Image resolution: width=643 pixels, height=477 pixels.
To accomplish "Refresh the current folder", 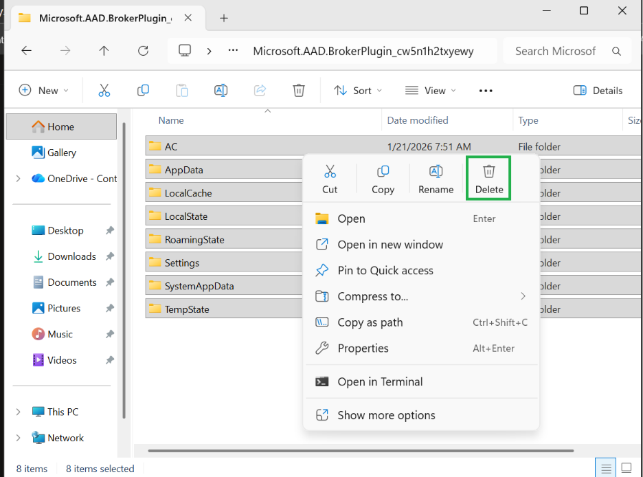I will click(143, 51).
